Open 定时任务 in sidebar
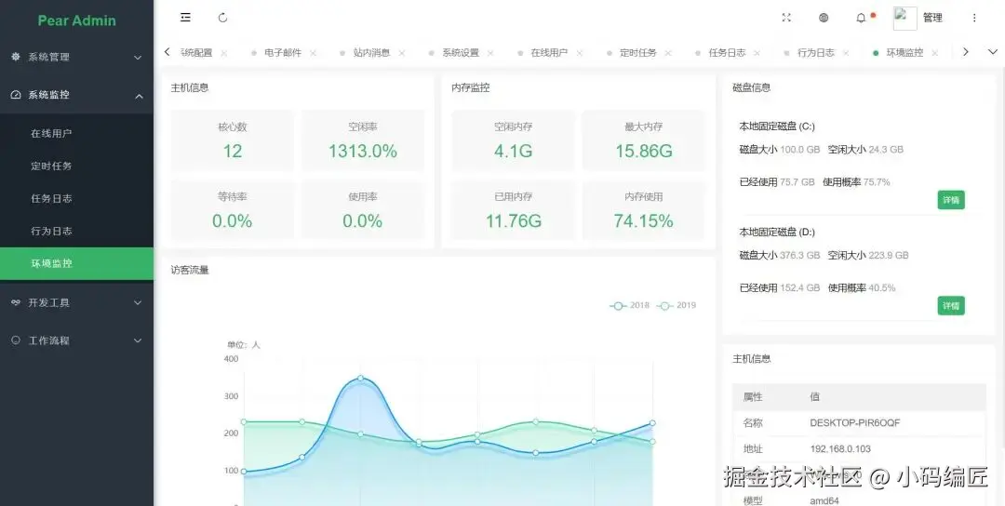The height and width of the screenshot is (506, 1005). pyautogui.click(x=77, y=166)
